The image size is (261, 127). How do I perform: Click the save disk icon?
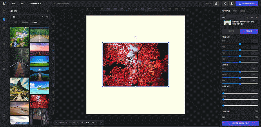tap(215, 3)
